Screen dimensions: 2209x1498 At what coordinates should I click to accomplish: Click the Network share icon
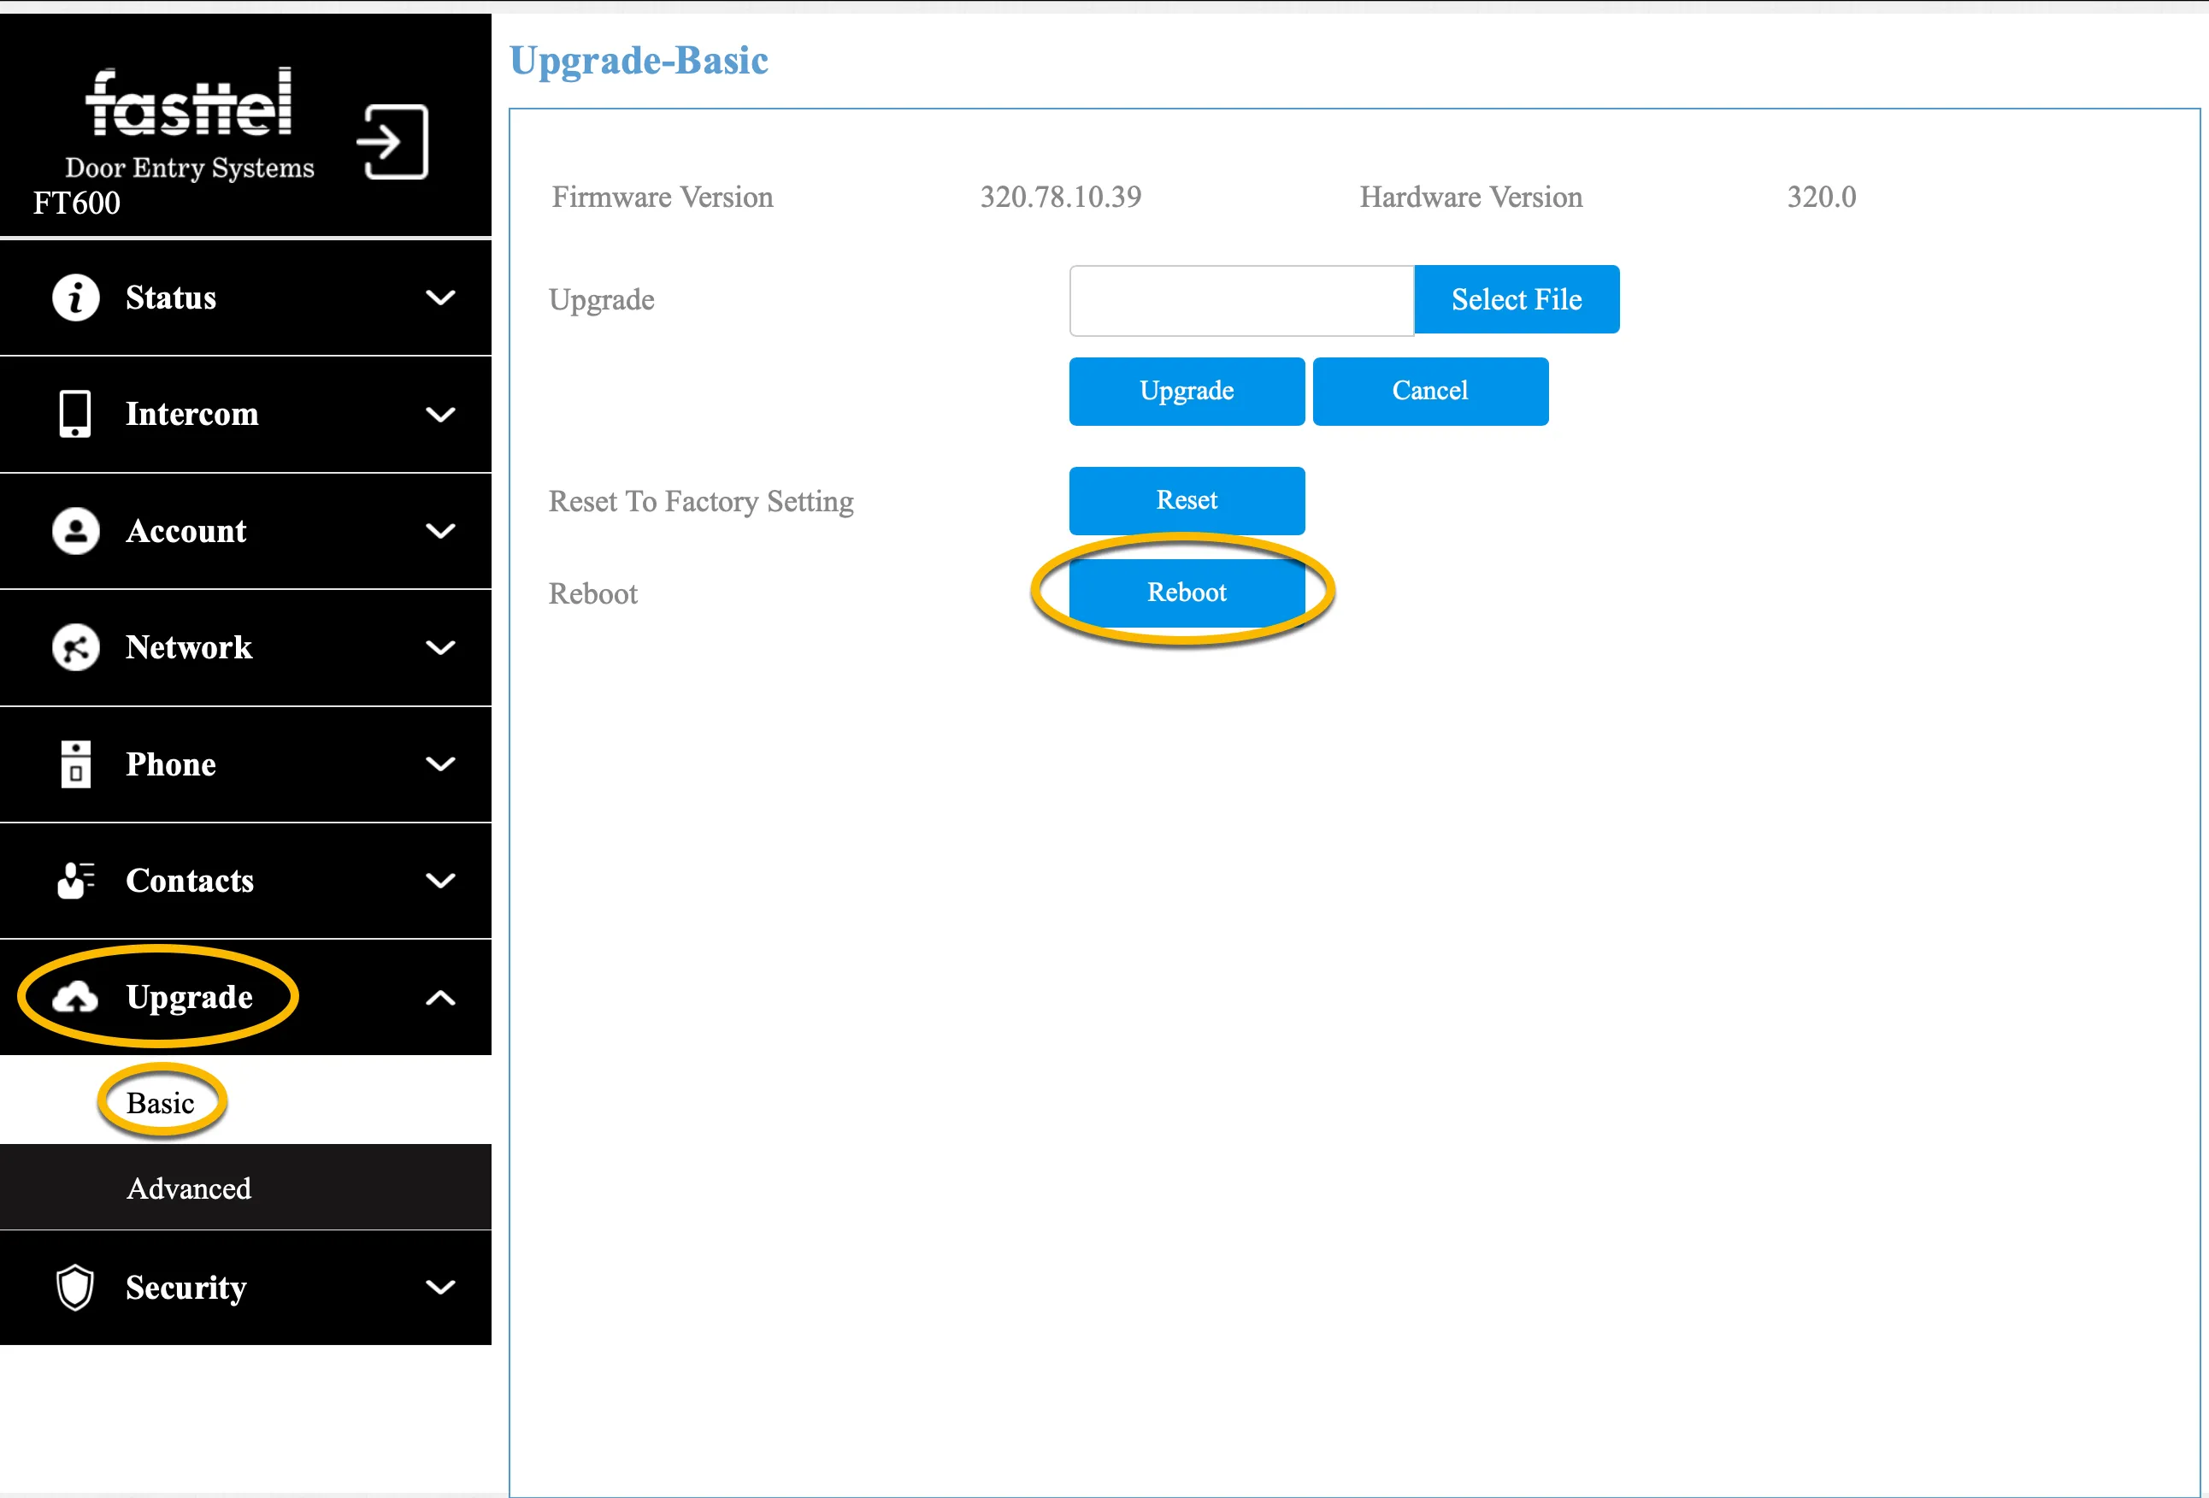[75, 647]
